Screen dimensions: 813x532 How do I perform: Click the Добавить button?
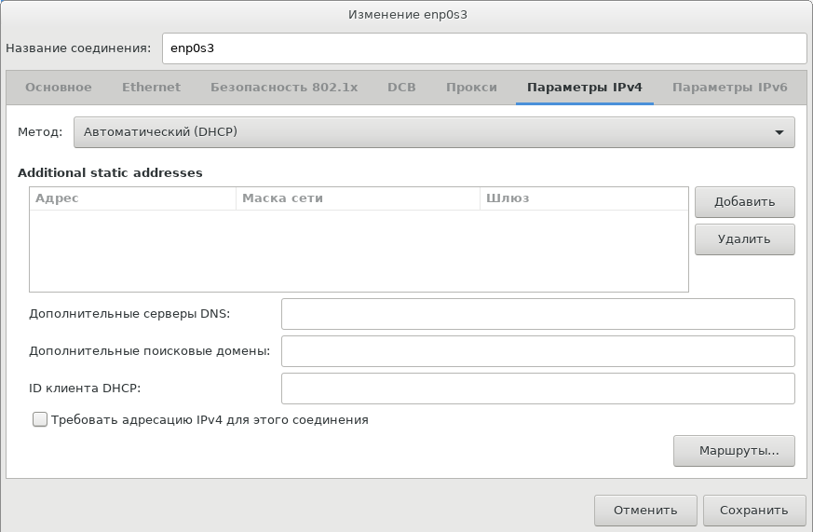[744, 202]
